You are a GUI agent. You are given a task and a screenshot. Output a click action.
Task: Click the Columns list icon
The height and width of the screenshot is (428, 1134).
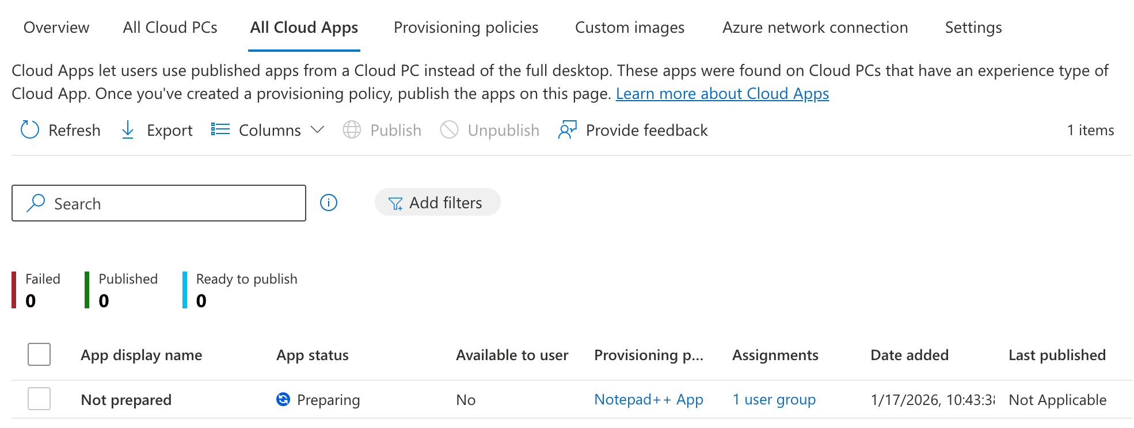(220, 129)
